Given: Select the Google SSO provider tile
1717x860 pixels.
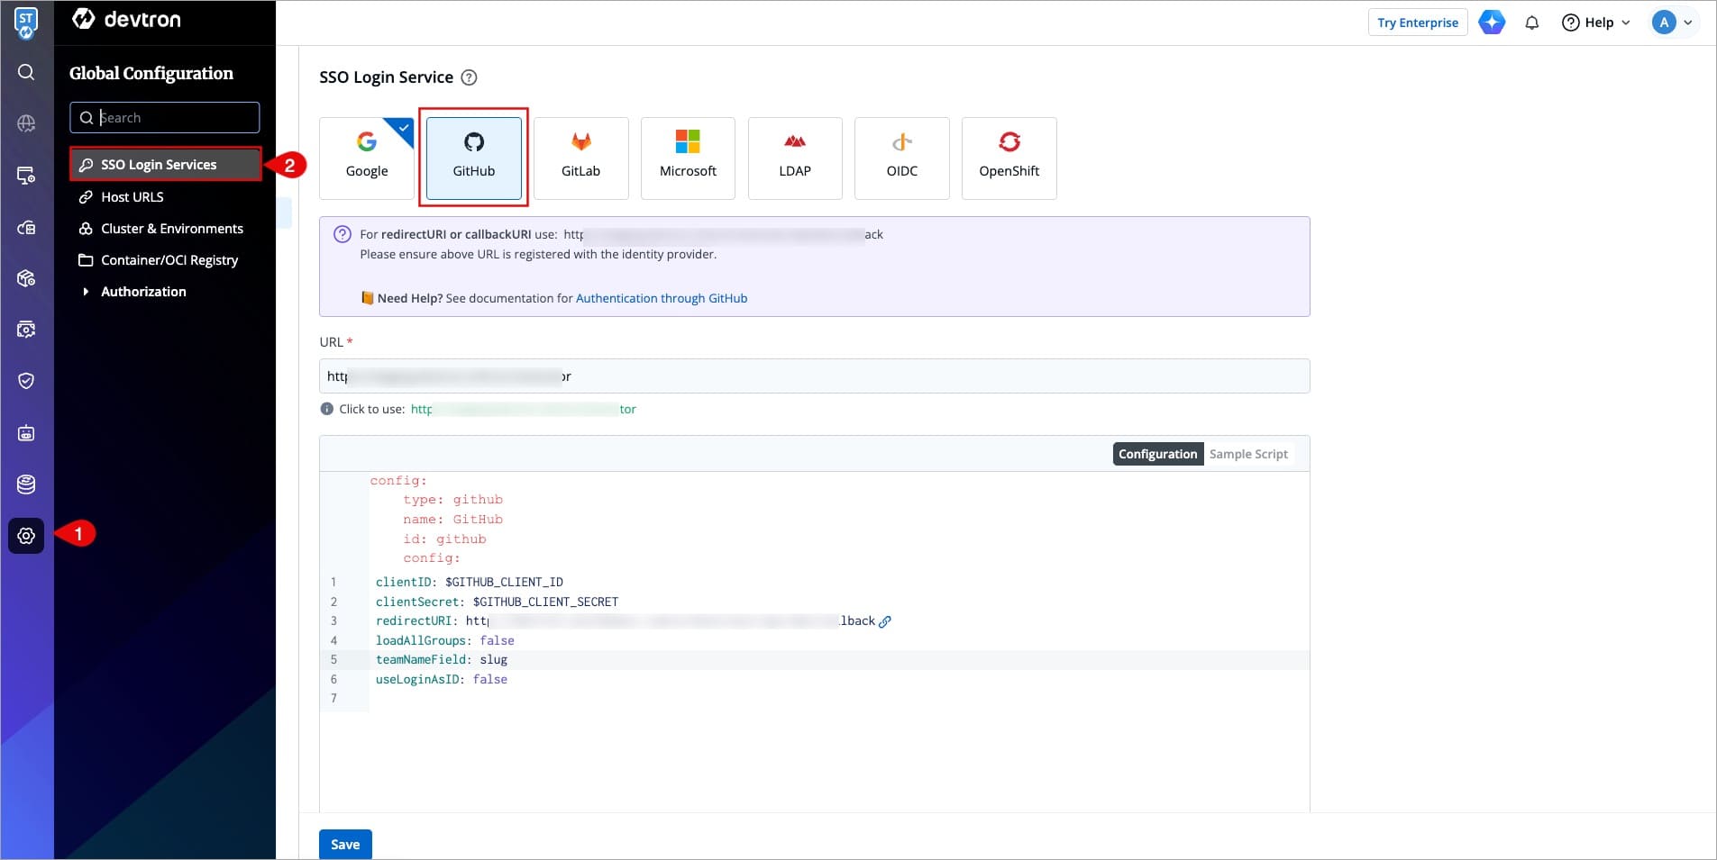Looking at the screenshot, I should 367,158.
